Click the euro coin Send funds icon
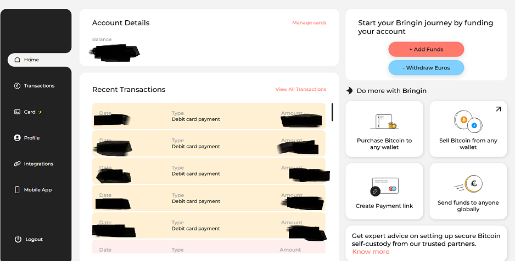 tap(469, 184)
